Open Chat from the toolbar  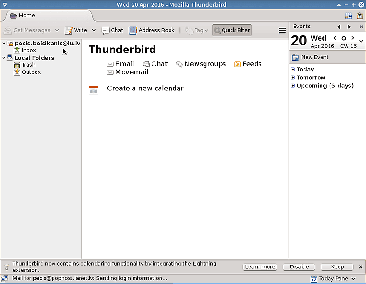[112, 30]
